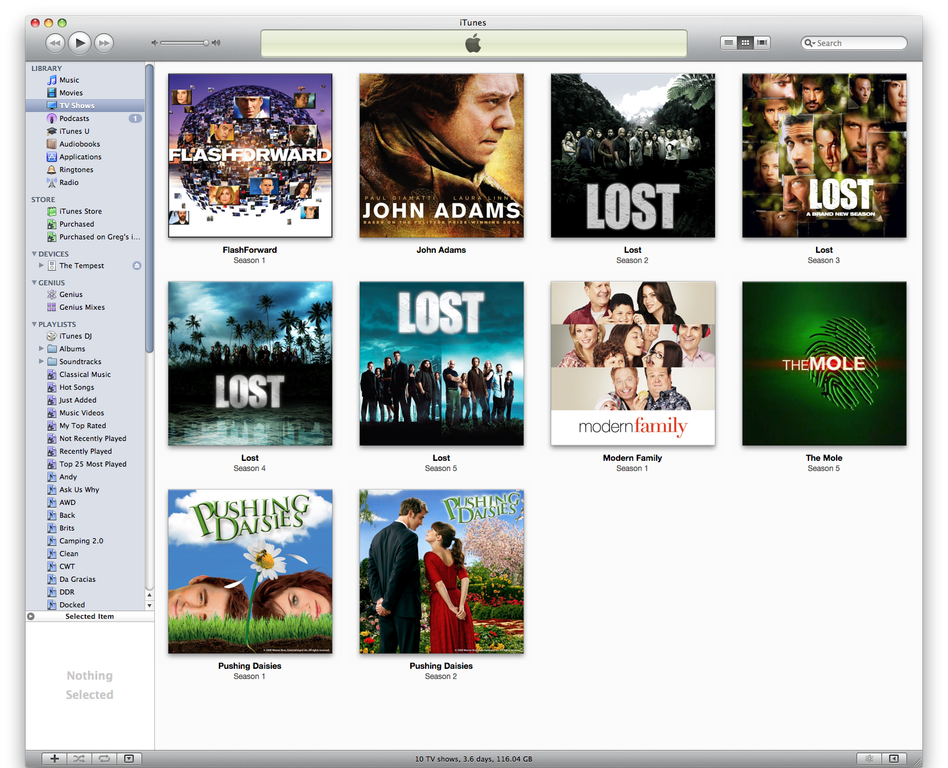948x768 pixels.
Task: Click the sidebar vertical scrollbar thumb
Action: click(x=150, y=208)
